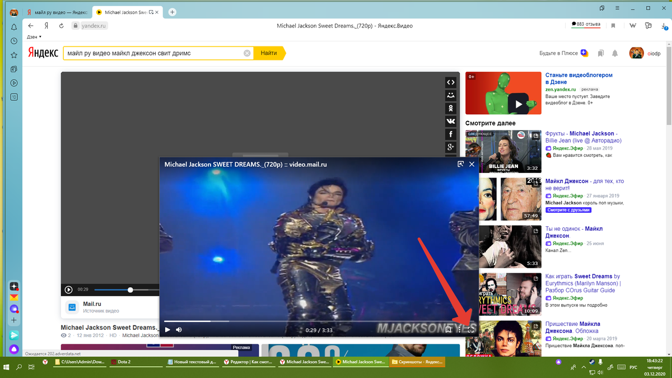Play the green-suit Zen ad thumbnail
Viewport: 672px width, 378px height.
(503, 93)
